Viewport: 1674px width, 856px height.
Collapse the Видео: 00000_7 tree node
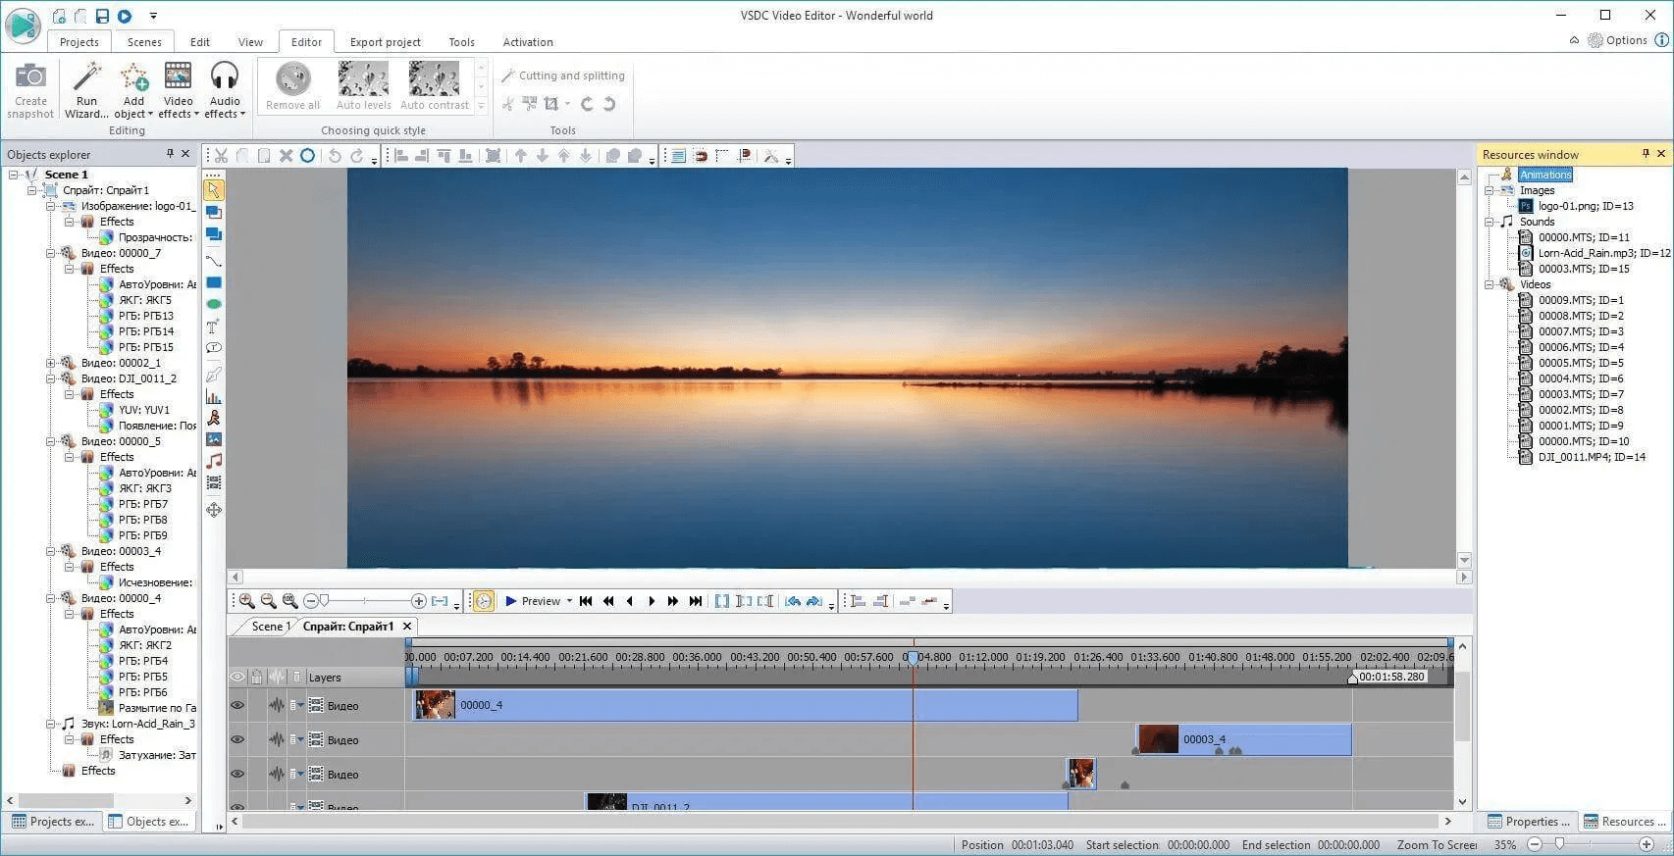click(51, 253)
